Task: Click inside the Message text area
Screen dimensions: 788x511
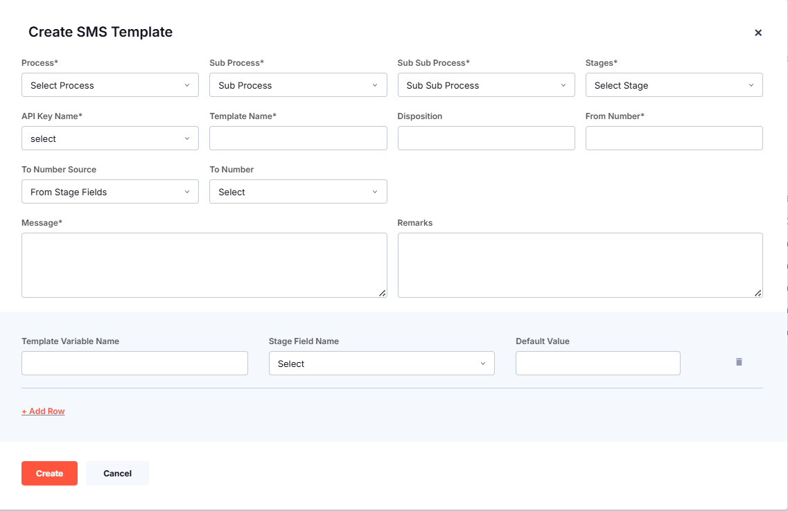Action: [204, 265]
